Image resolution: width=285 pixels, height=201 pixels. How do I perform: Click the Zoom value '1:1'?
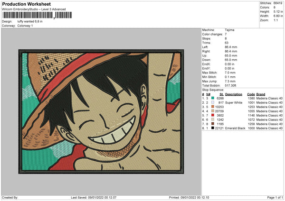[275, 20]
